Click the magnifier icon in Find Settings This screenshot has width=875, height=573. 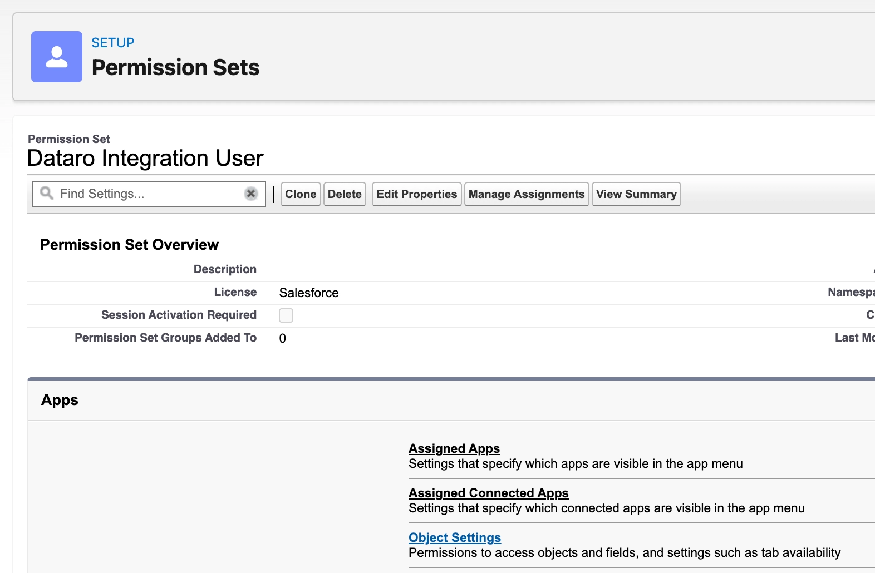(47, 193)
